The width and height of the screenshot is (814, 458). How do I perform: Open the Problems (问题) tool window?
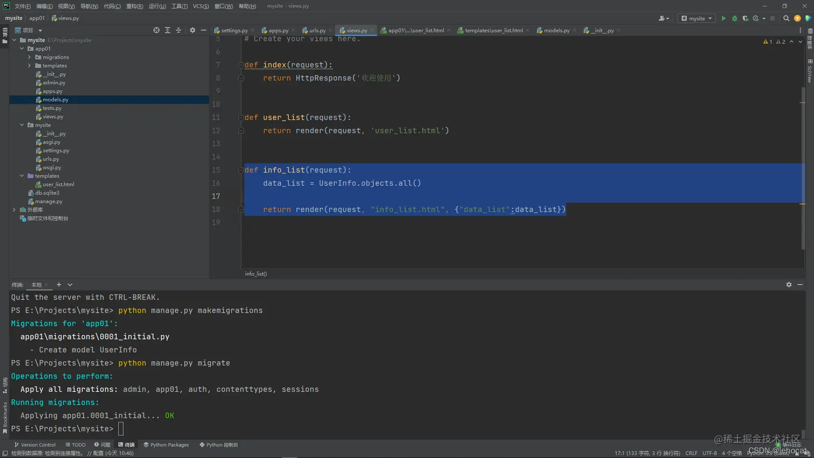[x=102, y=445]
